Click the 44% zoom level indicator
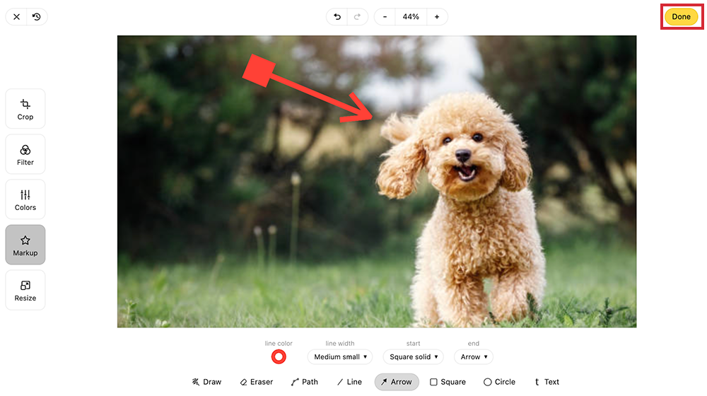Image resolution: width=707 pixels, height=396 pixels. point(411,16)
